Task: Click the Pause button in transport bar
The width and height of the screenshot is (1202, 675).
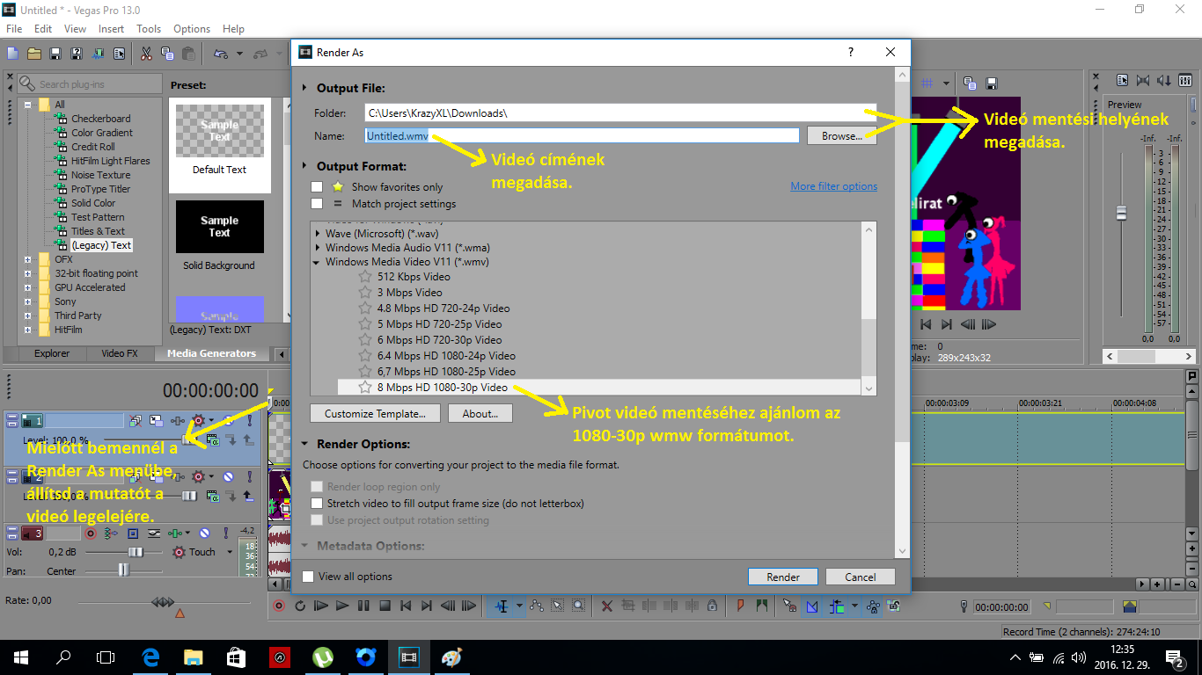Action: click(363, 606)
